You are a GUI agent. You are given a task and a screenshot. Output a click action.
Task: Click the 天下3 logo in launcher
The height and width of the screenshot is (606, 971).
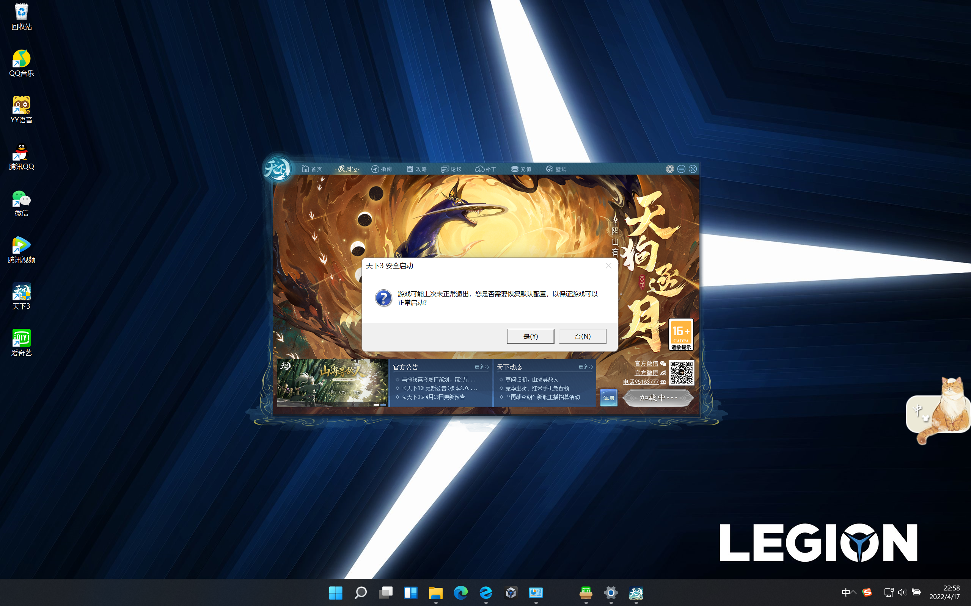[278, 169]
